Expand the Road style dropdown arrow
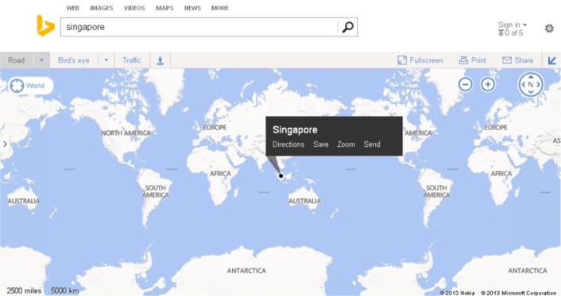The width and height of the screenshot is (561, 296). 41,60
